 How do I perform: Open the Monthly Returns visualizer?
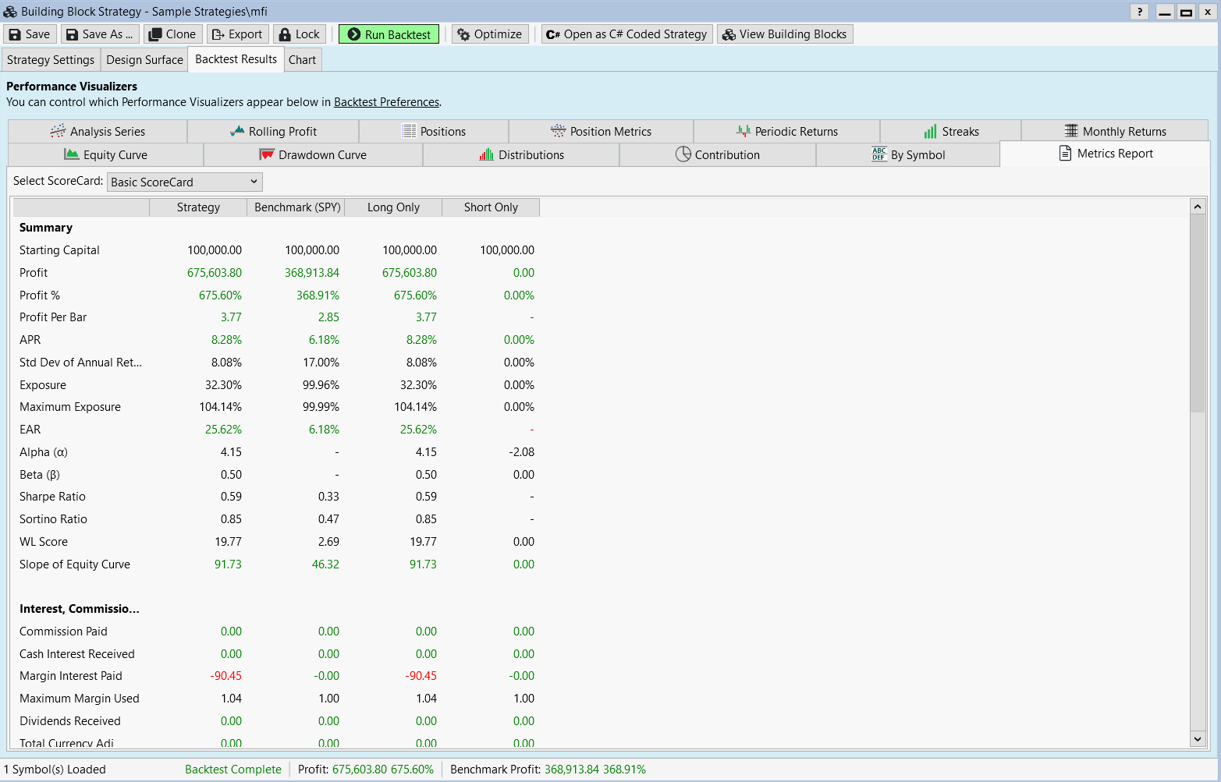[x=1114, y=132]
